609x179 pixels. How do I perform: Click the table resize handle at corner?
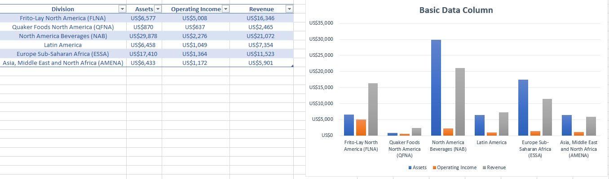point(292,66)
